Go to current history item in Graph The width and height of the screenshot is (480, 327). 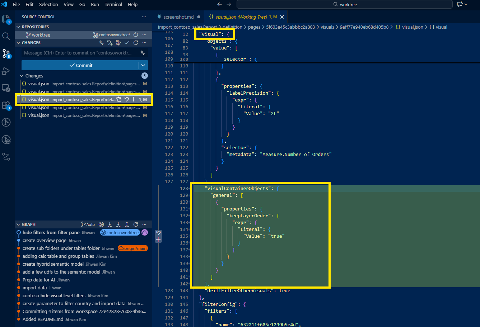101,224
